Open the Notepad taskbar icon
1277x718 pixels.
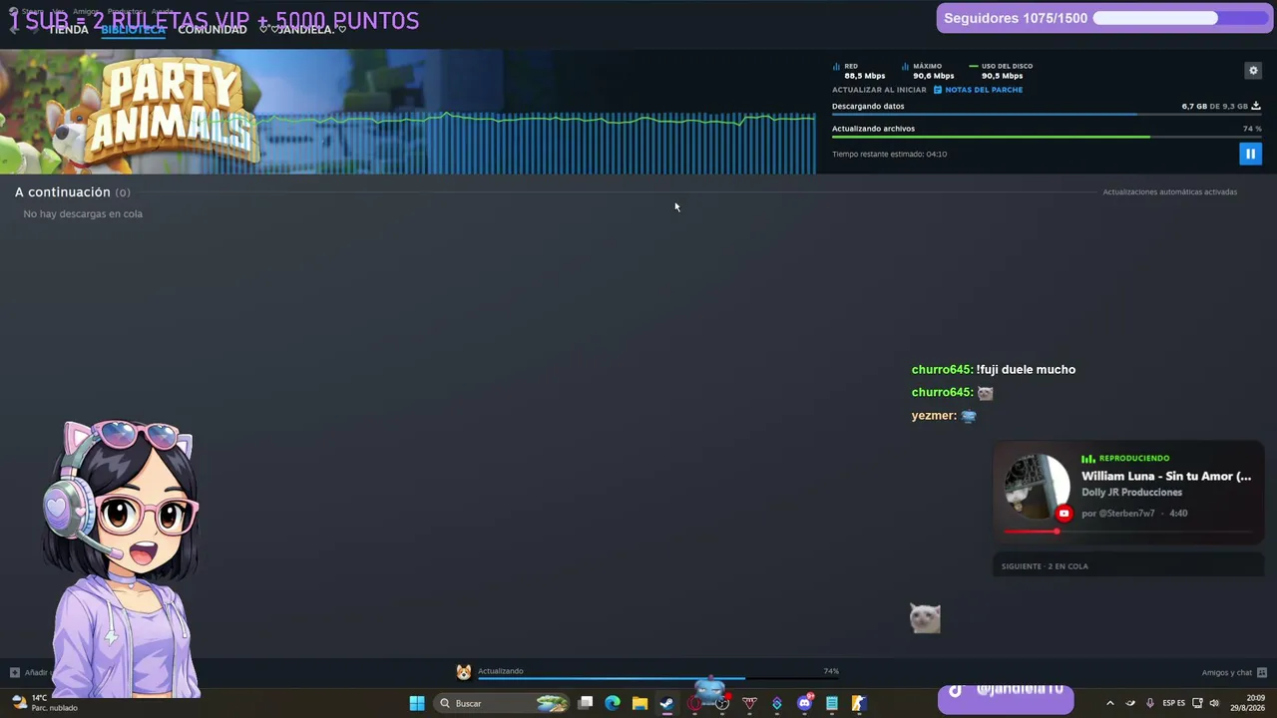832,703
